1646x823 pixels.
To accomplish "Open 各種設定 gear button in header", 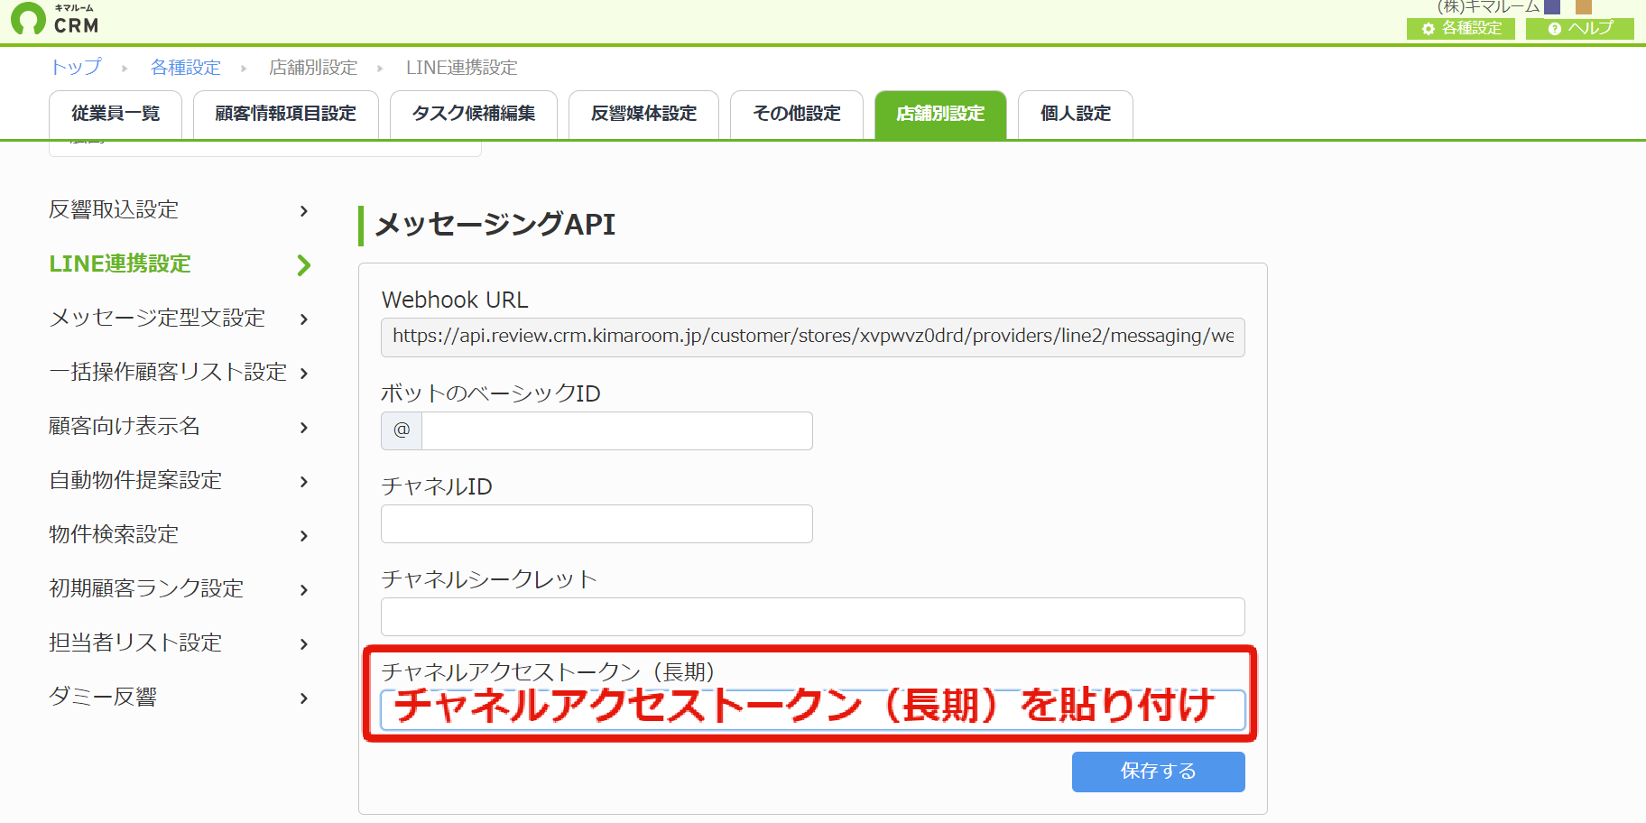I will click(1460, 29).
